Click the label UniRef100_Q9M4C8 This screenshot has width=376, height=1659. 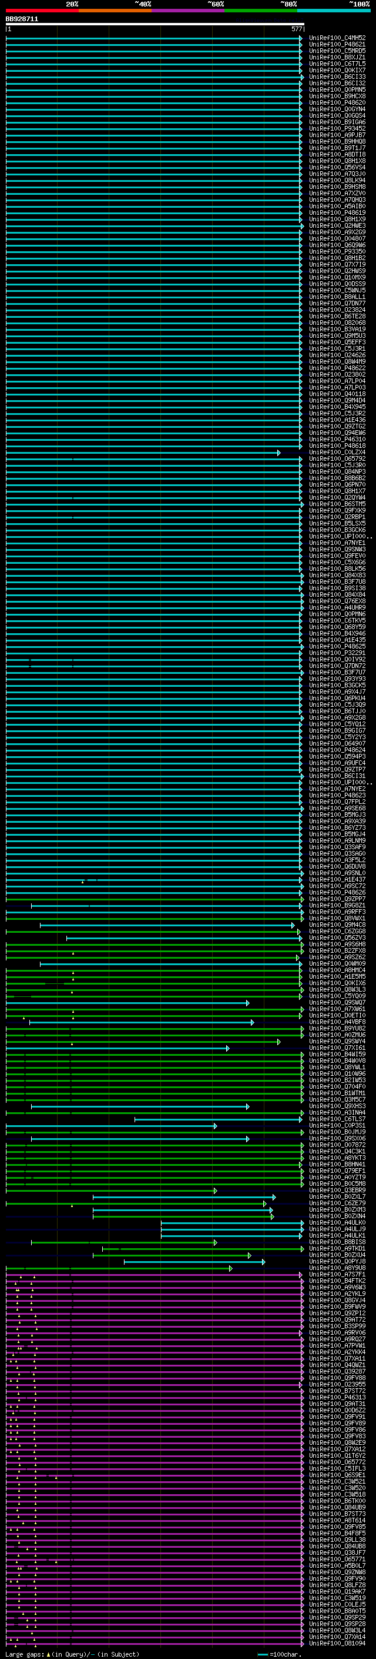pos(337,926)
